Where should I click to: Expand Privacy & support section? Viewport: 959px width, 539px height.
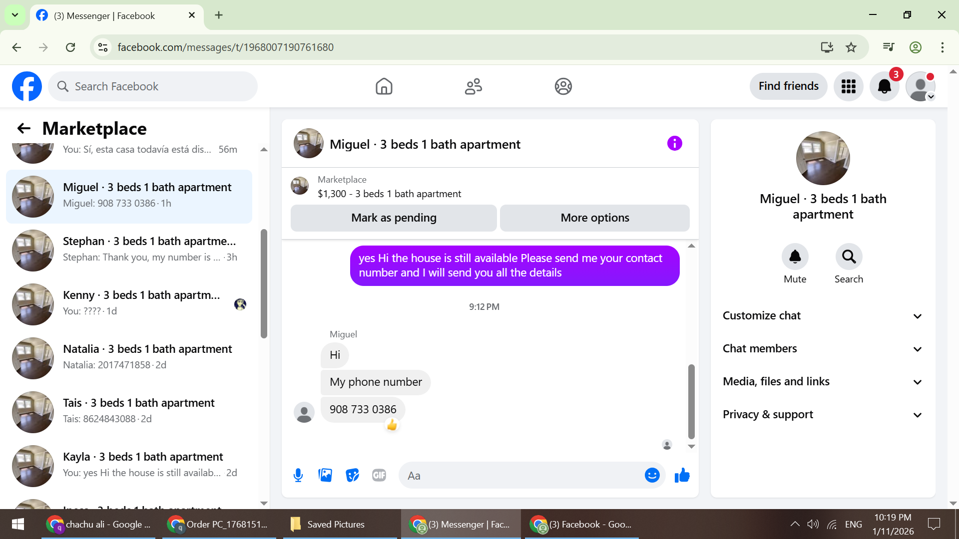(x=823, y=415)
